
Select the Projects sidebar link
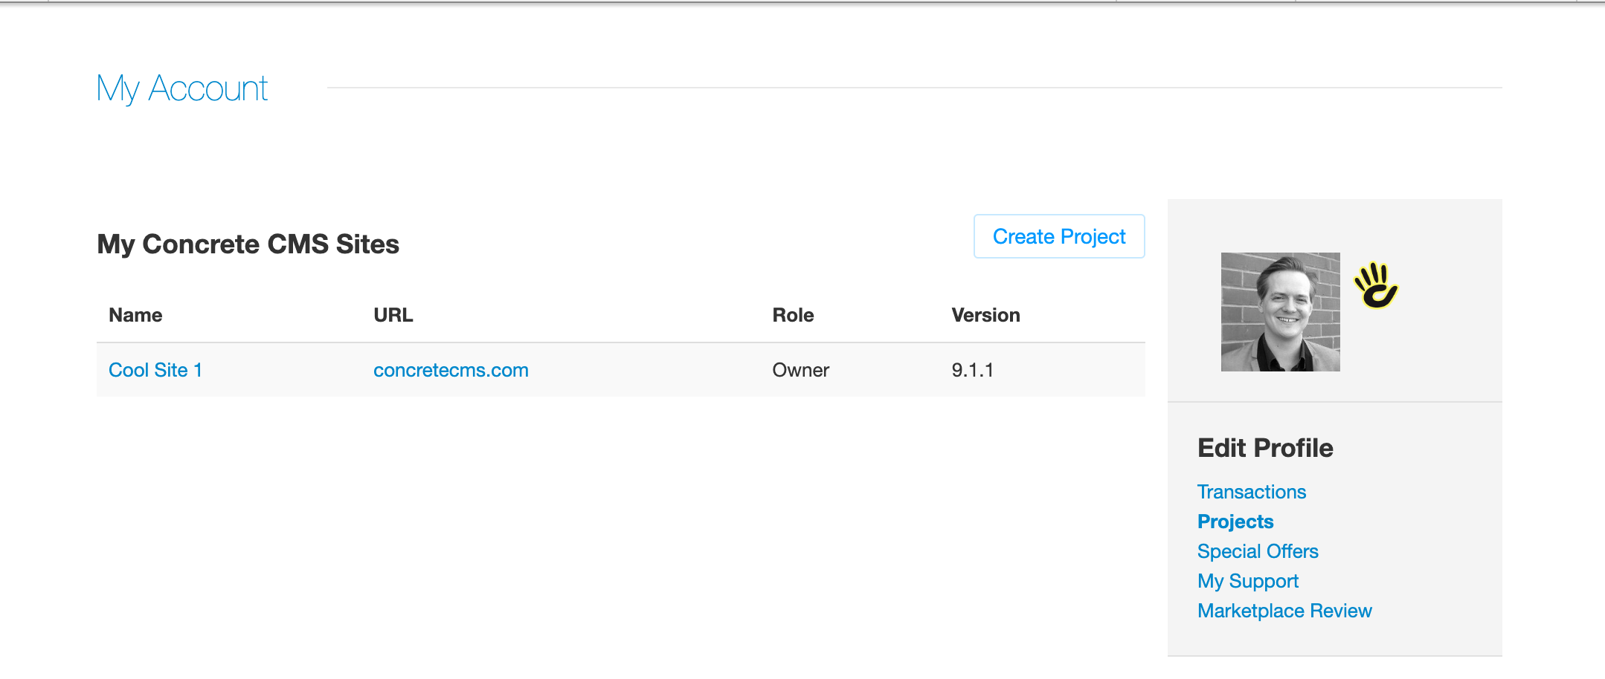pyautogui.click(x=1235, y=522)
